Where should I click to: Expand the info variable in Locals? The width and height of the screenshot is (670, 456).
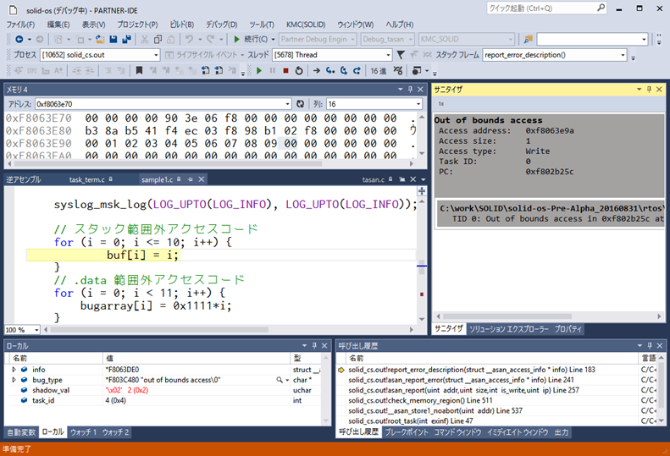click(14, 370)
